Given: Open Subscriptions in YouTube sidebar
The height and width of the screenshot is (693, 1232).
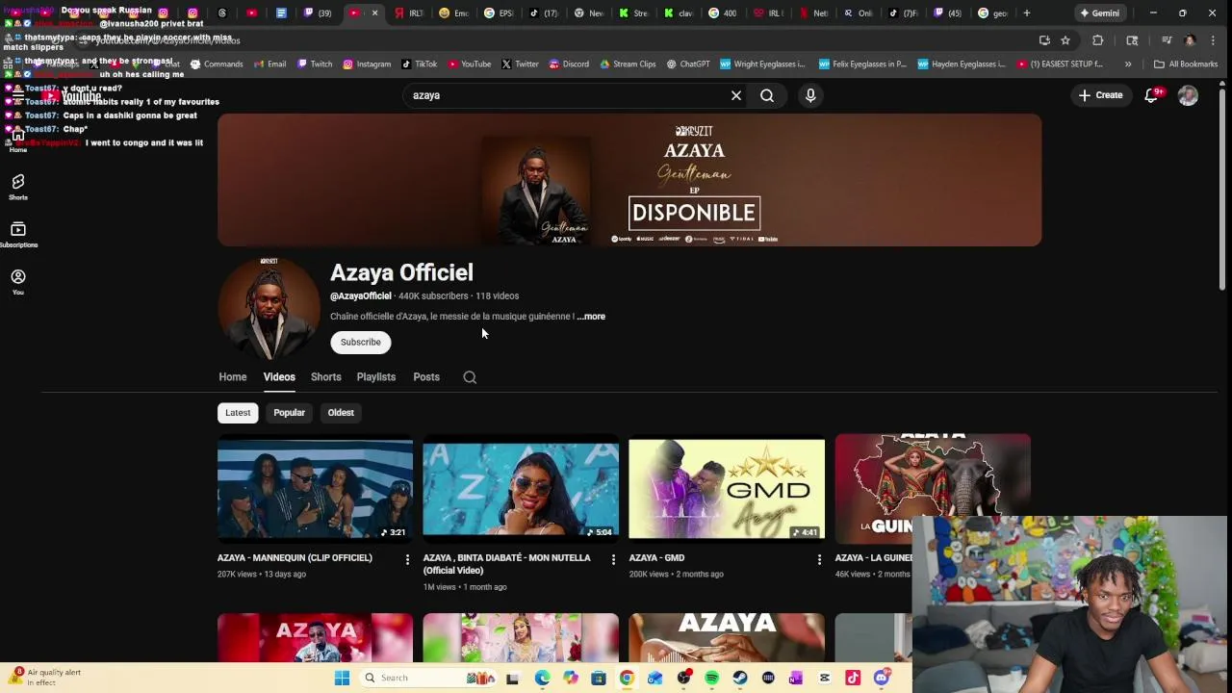Looking at the screenshot, I should (18, 234).
